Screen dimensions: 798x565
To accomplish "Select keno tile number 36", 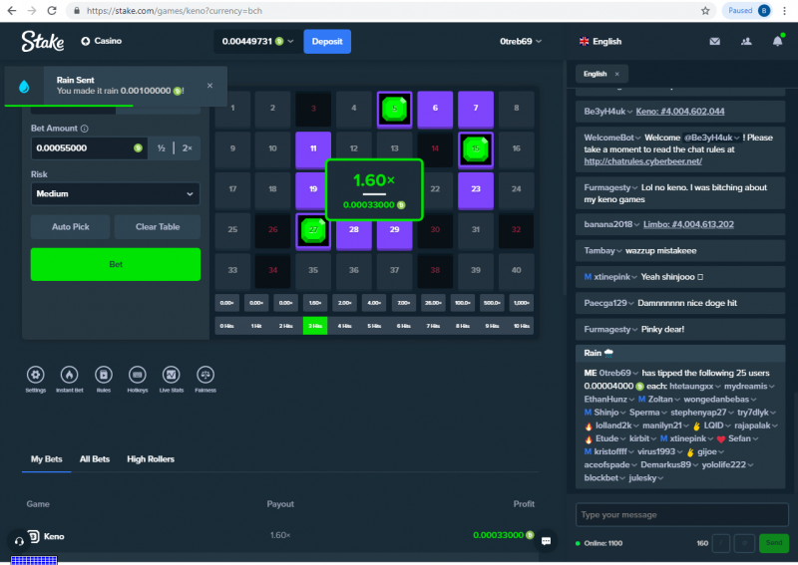I will tap(354, 271).
